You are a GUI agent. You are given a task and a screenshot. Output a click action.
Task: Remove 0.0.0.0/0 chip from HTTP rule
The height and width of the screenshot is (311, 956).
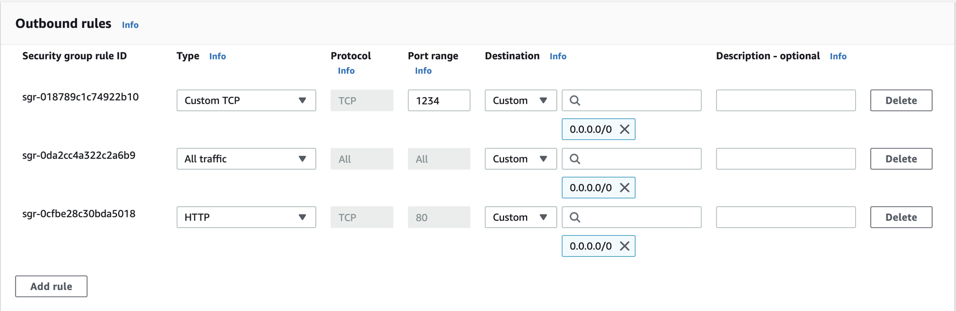click(624, 246)
